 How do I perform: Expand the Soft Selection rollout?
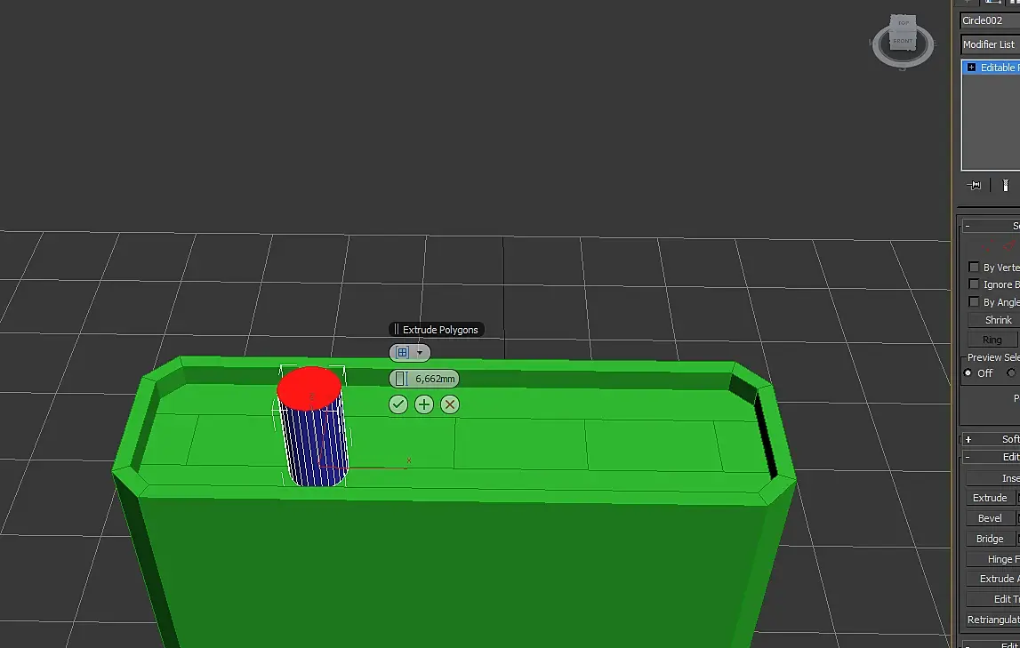pyautogui.click(x=968, y=439)
